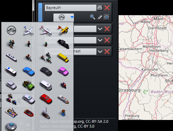Select the white coach bus

pos(11,72)
